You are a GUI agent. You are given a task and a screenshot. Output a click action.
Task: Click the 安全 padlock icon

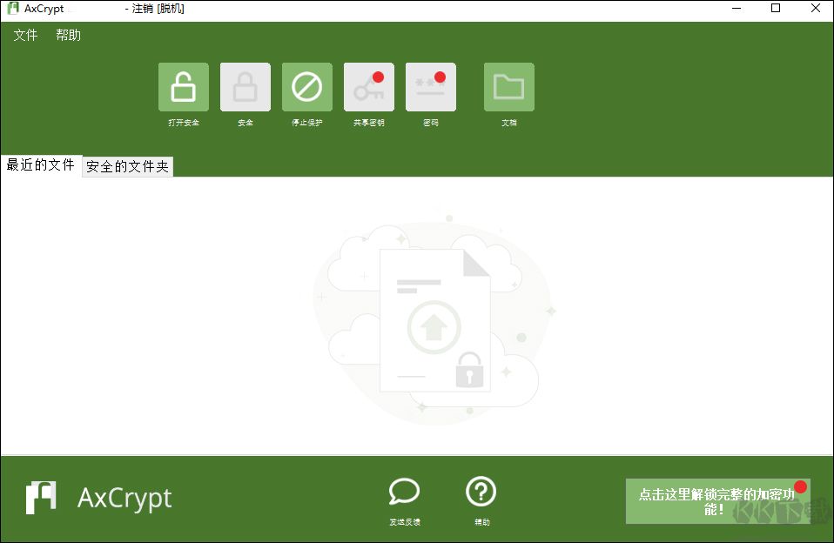245,87
